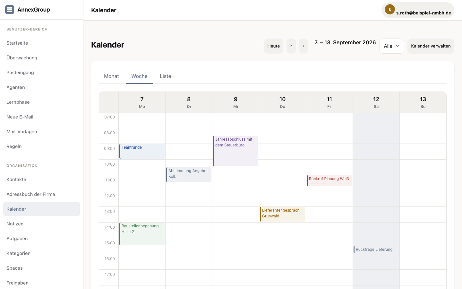Open Freigaben in the sidebar
This screenshot has width=462, height=289.
coord(41,283)
